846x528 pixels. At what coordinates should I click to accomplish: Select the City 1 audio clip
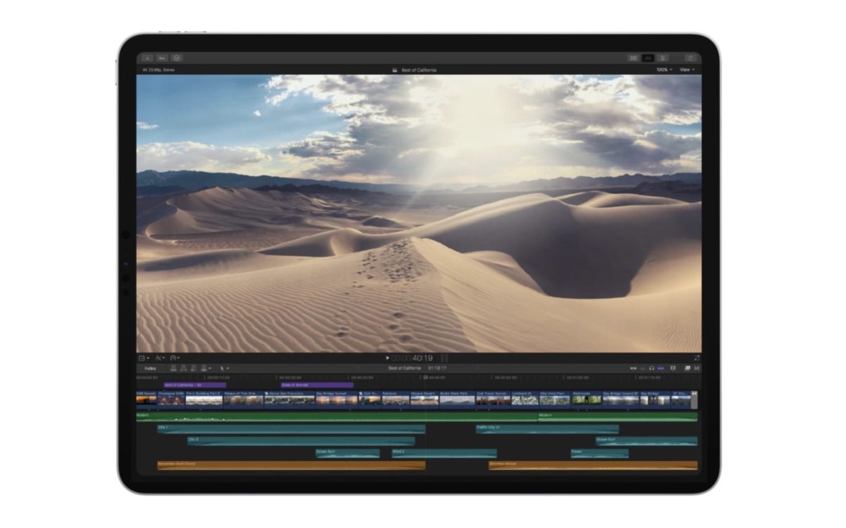(290, 428)
